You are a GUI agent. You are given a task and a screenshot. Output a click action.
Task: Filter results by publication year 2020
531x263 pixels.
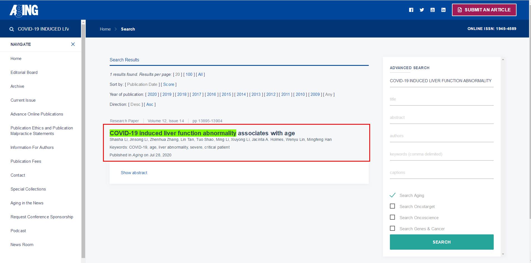click(152, 94)
